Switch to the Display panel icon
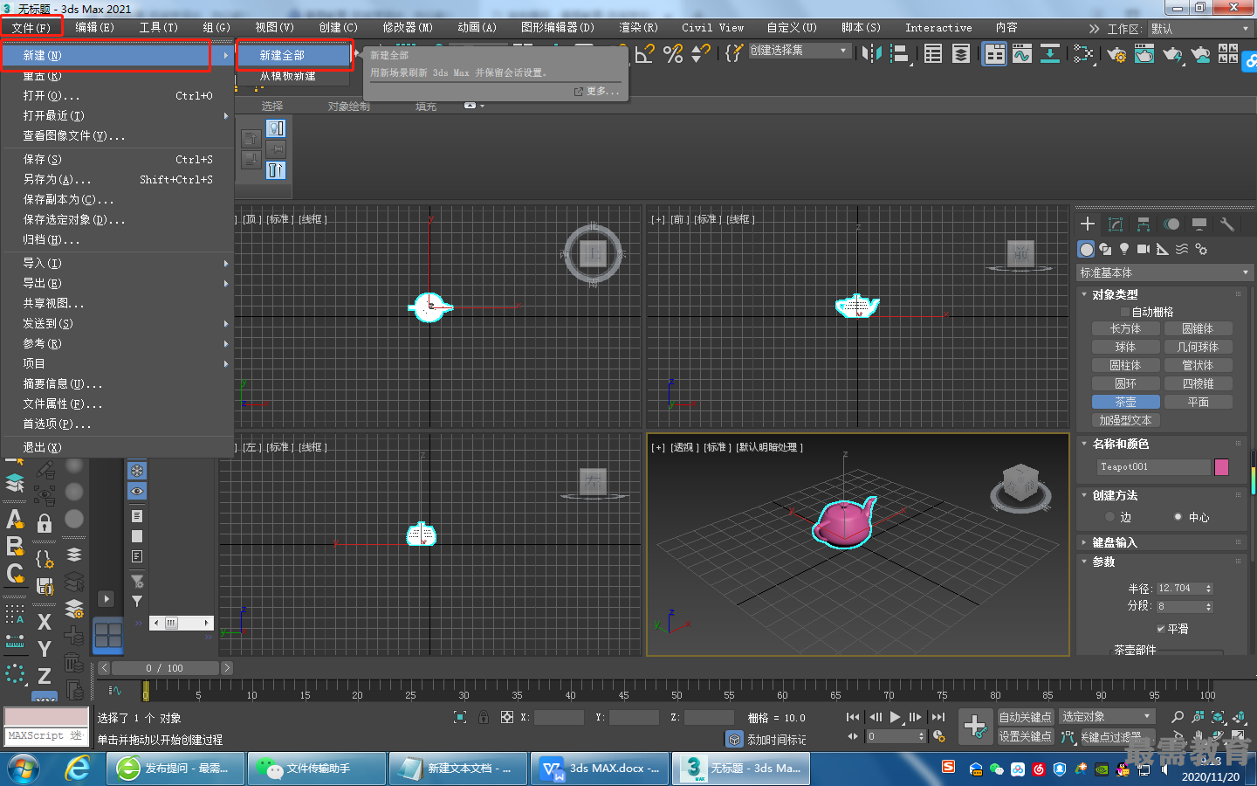 pyautogui.click(x=1199, y=224)
